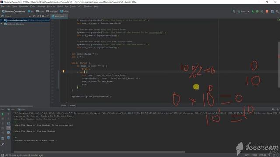Open View menu

(14, 7)
